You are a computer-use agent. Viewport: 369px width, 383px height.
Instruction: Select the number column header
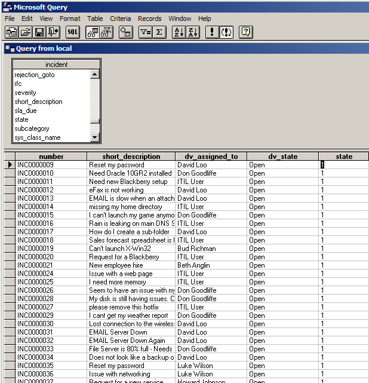click(x=51, y=157)
